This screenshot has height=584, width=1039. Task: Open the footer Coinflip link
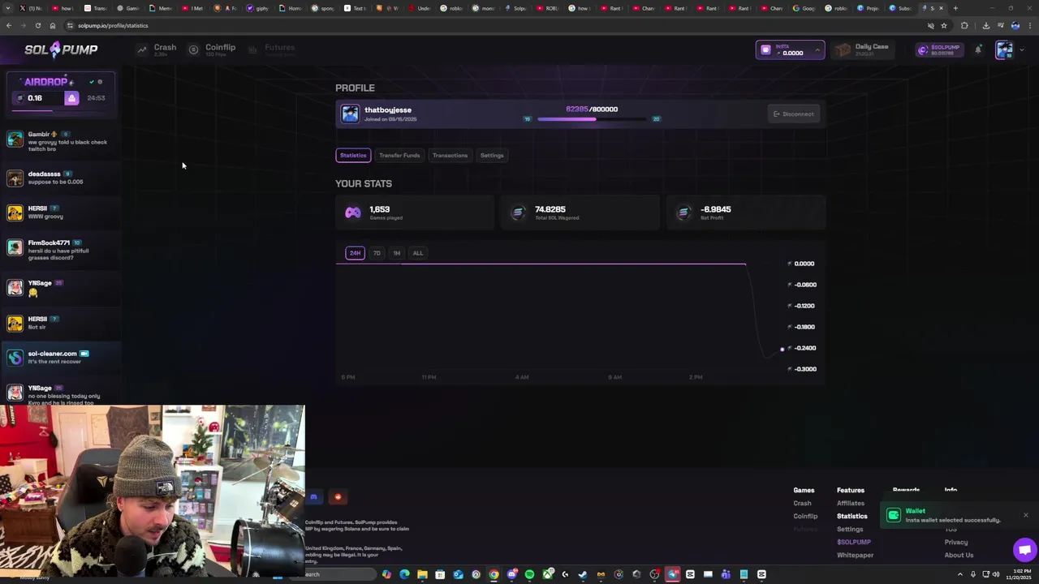click(x=805, y=516)
